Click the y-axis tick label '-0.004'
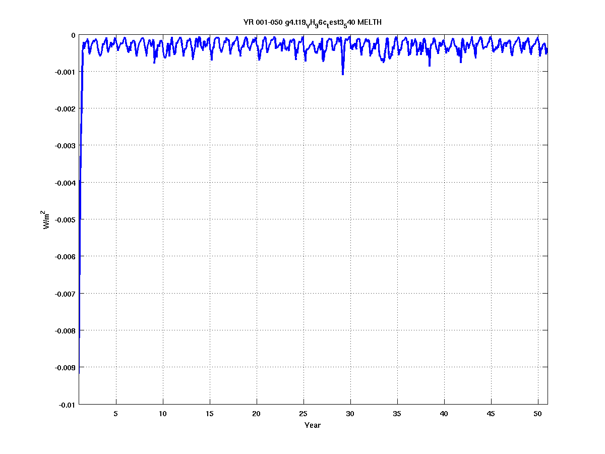605x454 pixels. tap(65, 183)
